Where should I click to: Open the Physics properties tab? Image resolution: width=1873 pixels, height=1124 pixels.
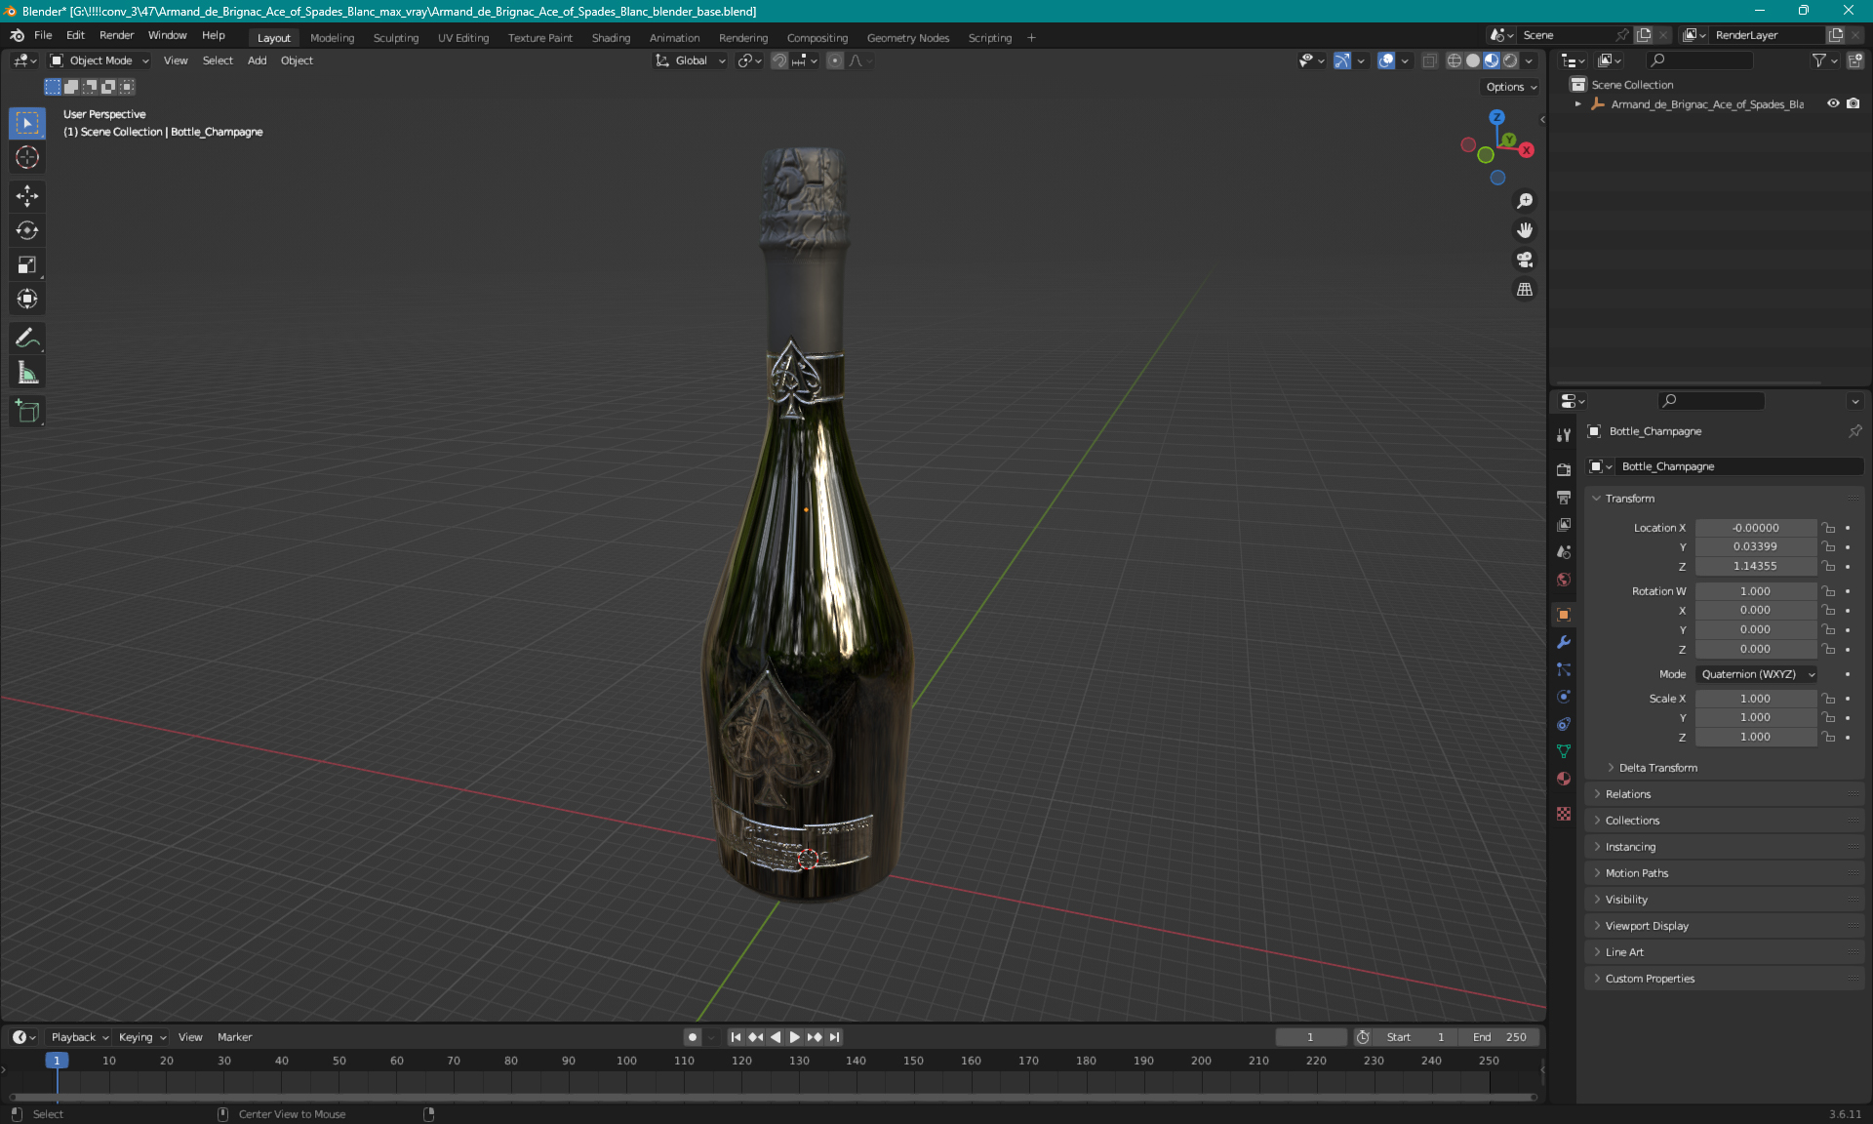1564,697
